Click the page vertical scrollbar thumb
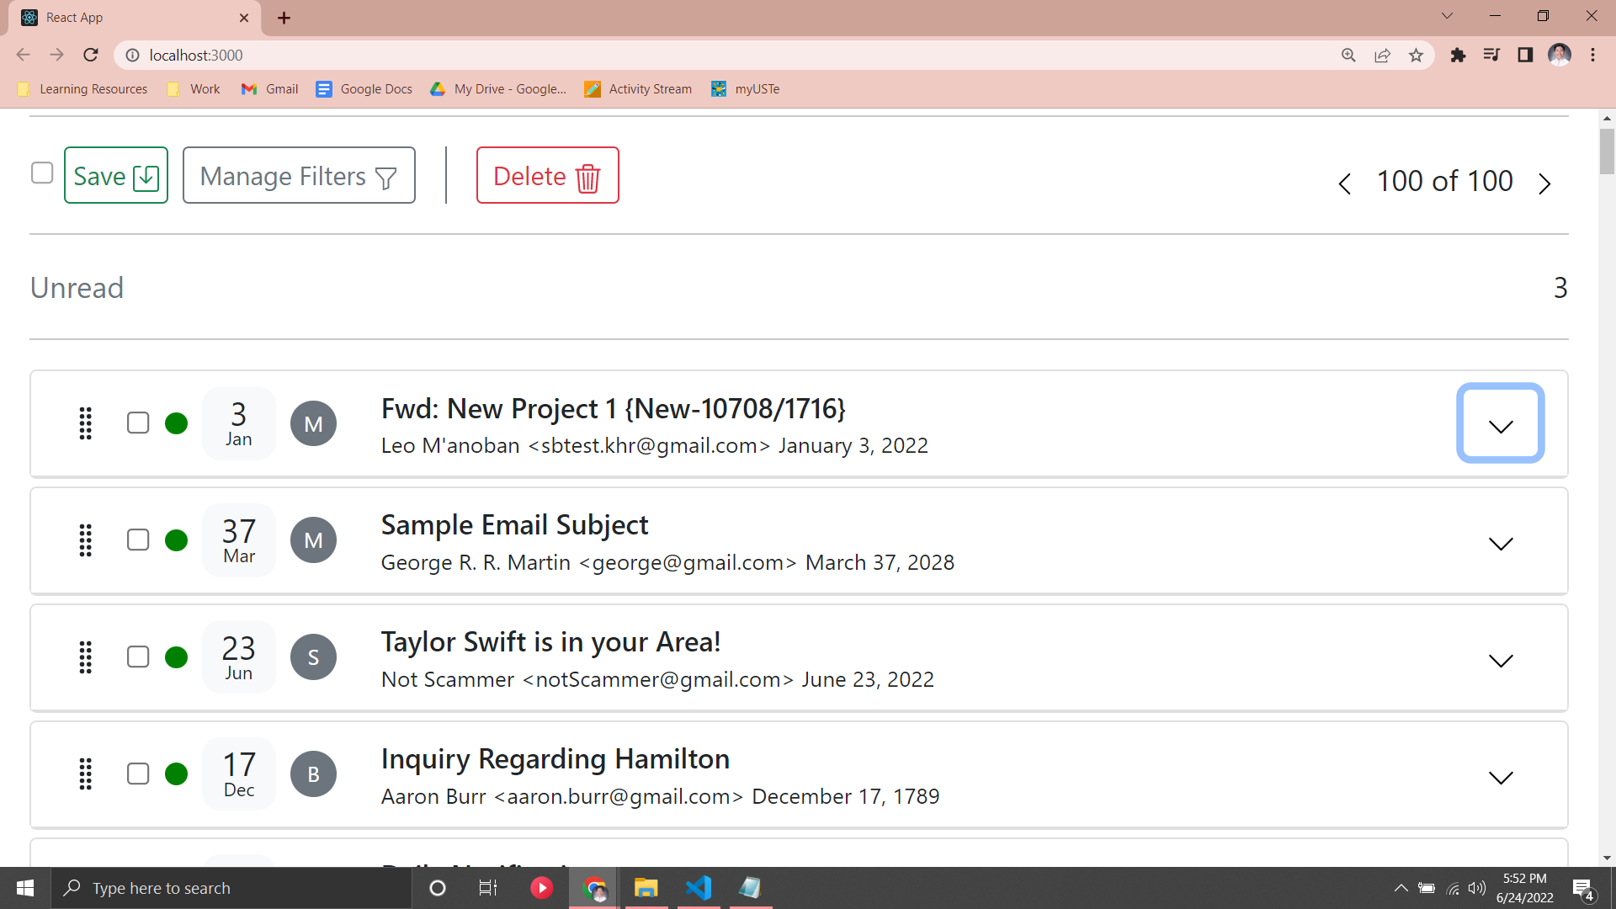The width and height of the screenshot is (1616, 909). (1607, 151)
